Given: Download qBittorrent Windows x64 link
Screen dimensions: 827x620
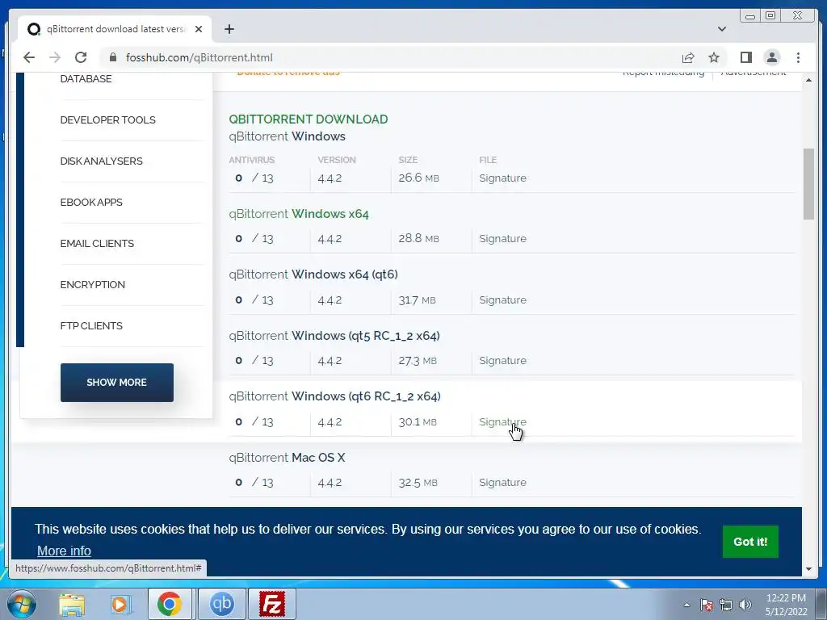Looking at the screenshot, I should (x=299, y=213).
